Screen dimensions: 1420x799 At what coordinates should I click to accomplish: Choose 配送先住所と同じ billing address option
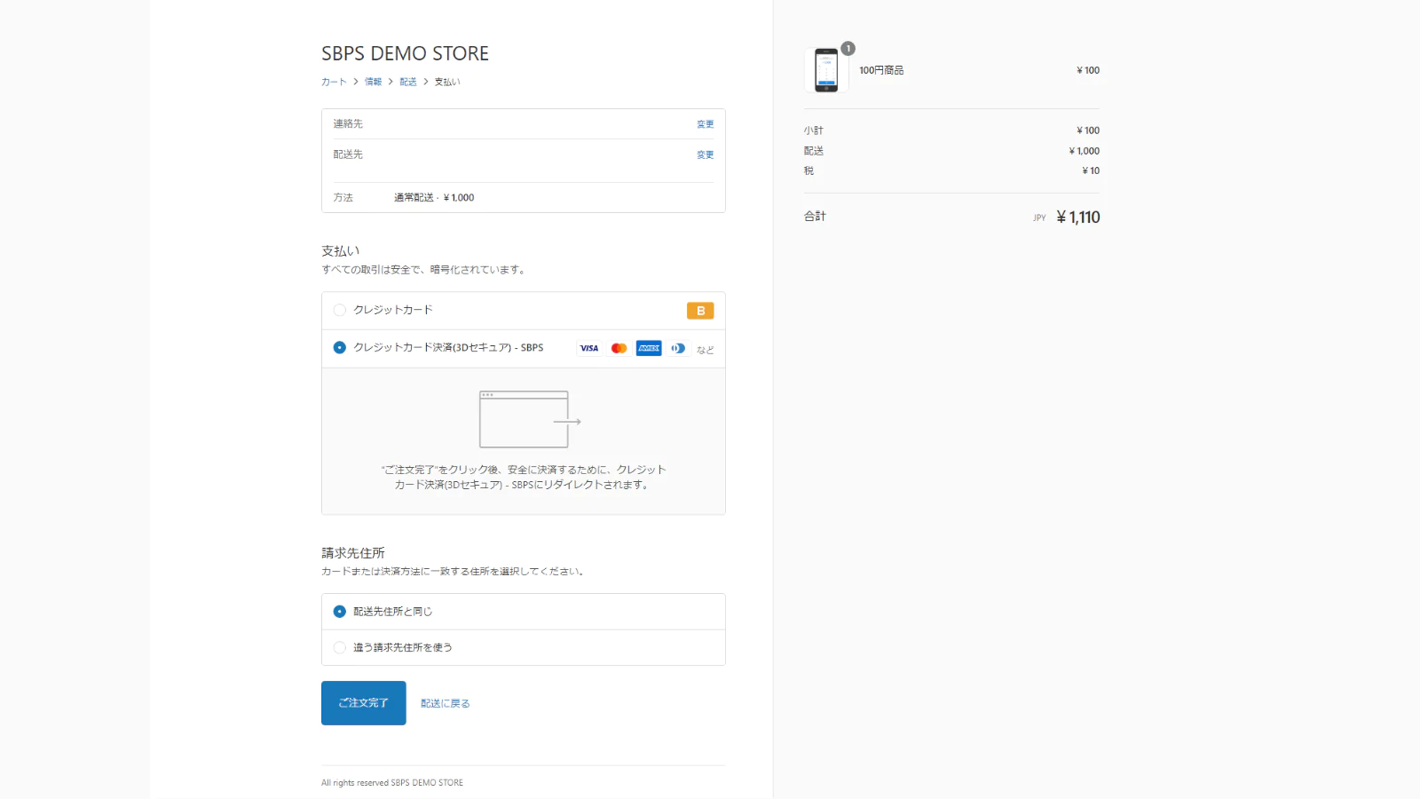click(339, 612)
